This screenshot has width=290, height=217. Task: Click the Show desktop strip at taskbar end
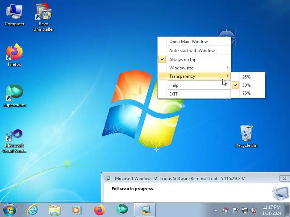coord(288,210)
